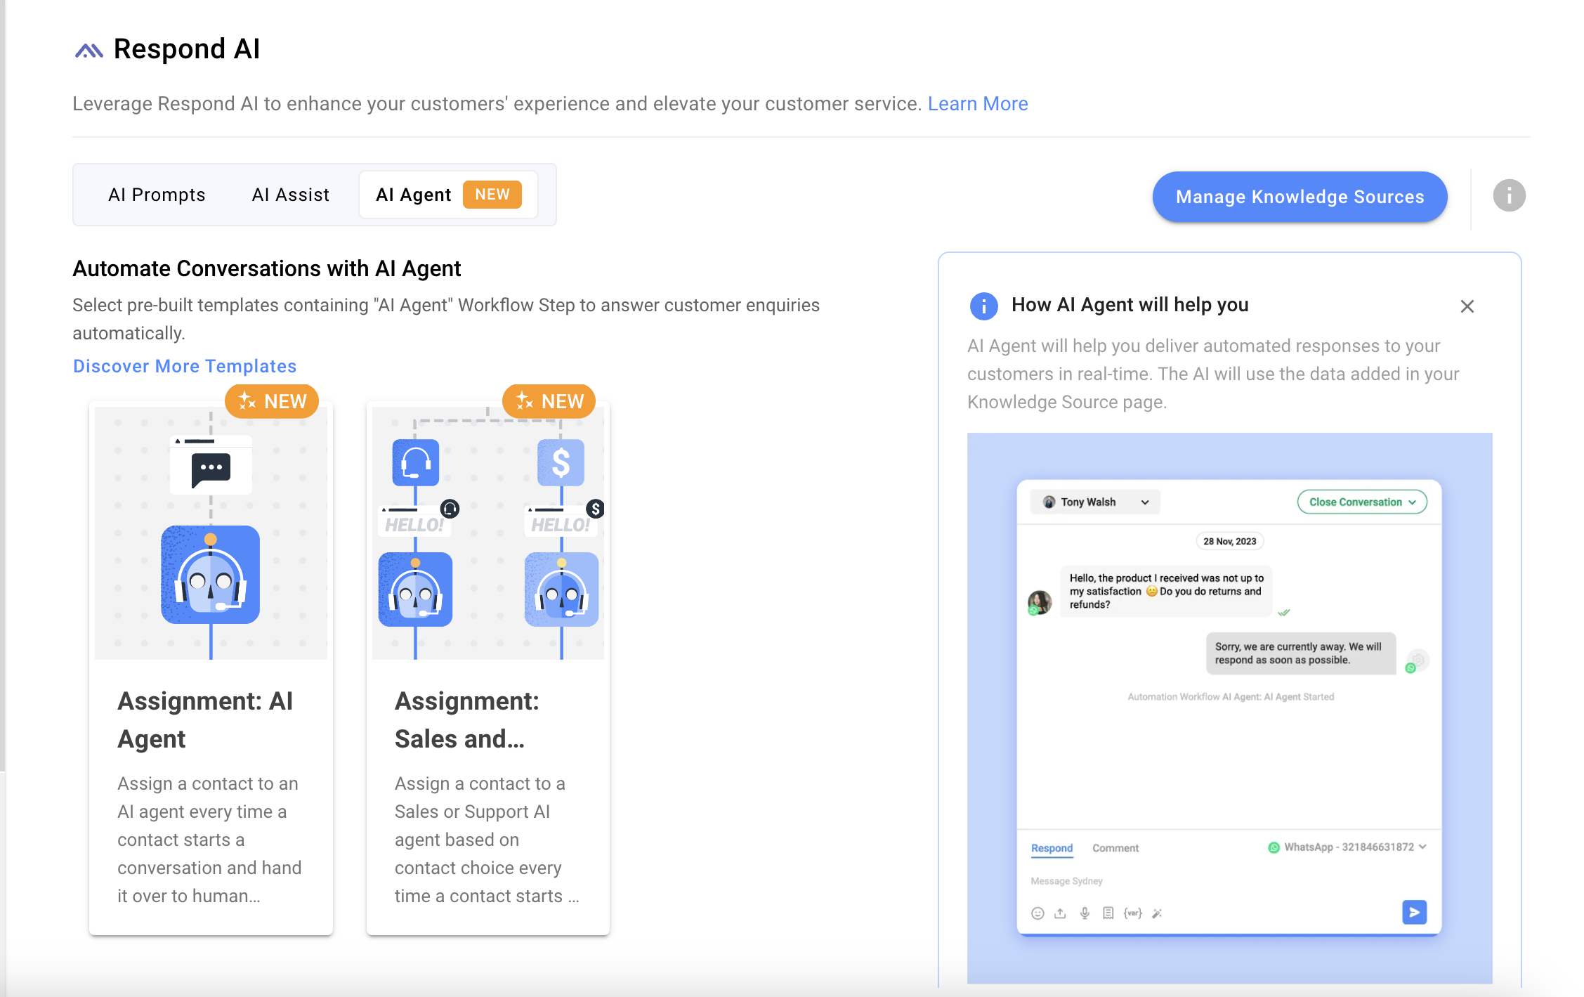Toggle the Respond tab in message preview
This screenshot has width=1584, height=997.
click(1052, 847)
